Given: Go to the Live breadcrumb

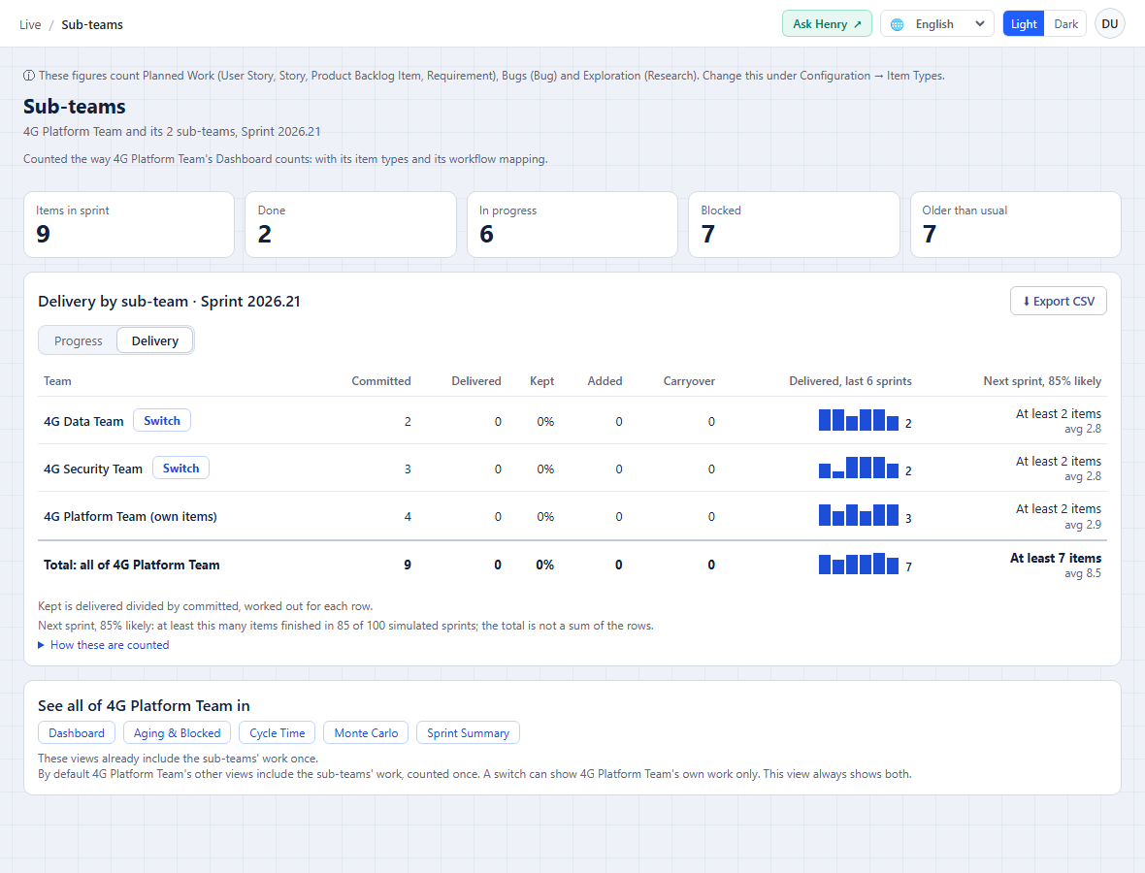Looking at the screenshot, I should point(30,25).
